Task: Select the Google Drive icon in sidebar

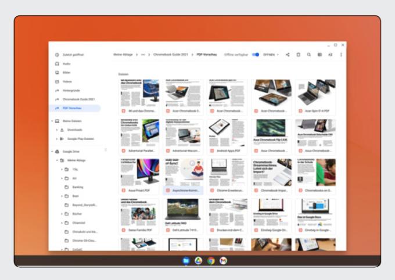Action: pos(57,152)
